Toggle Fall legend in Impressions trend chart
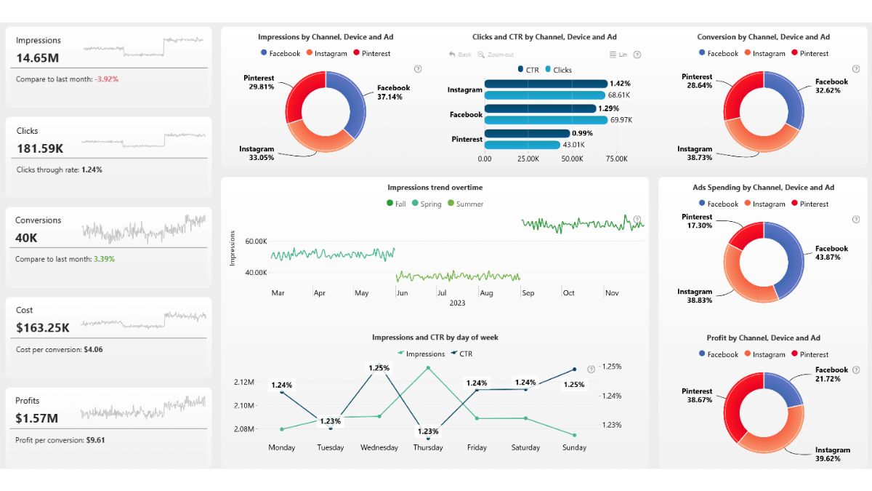Screen dimensions: 872x491 pos(396,204)
